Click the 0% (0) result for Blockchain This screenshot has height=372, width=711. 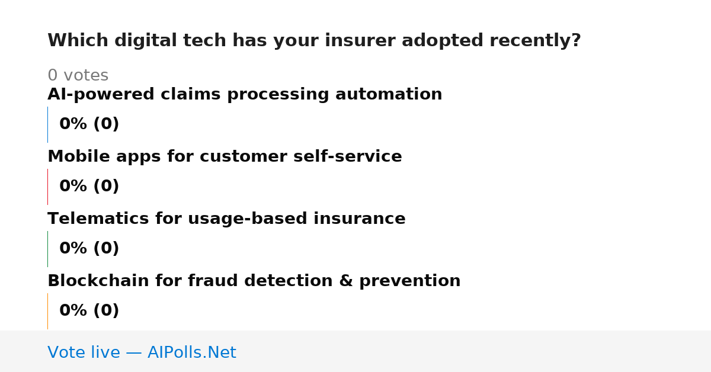coord(89,311)
